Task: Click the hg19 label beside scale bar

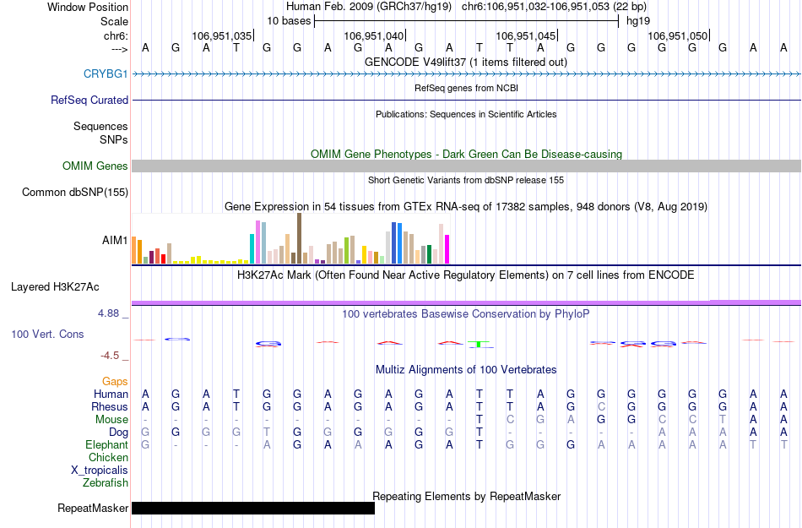Action: pos(638,21)
